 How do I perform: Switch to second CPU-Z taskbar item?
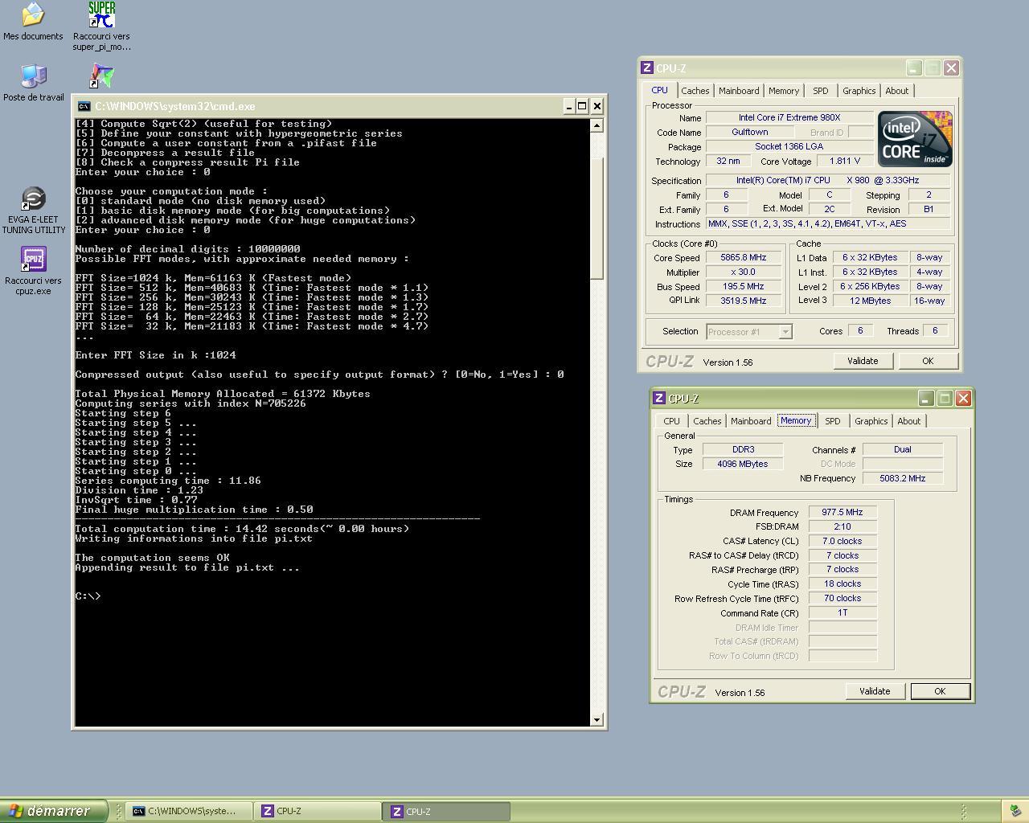coord(448,811)
